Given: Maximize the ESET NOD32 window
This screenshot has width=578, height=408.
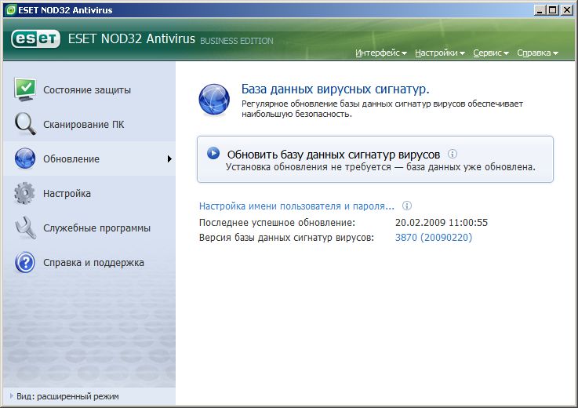Looking at the screenshot, I should pos(553,10).
